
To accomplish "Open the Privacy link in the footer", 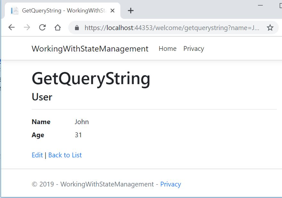I will (170, 184).
